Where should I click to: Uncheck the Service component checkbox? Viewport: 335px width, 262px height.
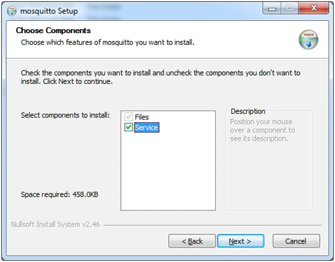pyautogui.click(x=129, y=127)
